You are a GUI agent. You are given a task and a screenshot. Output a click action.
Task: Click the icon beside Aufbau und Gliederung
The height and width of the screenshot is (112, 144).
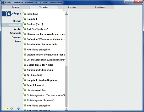click(25, 70)
